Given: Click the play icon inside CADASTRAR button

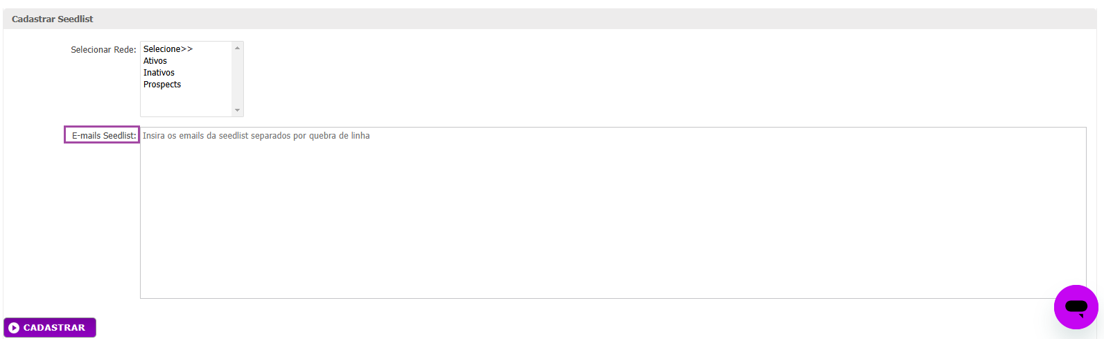Looking at the screenshot, I should coord(14,328).
